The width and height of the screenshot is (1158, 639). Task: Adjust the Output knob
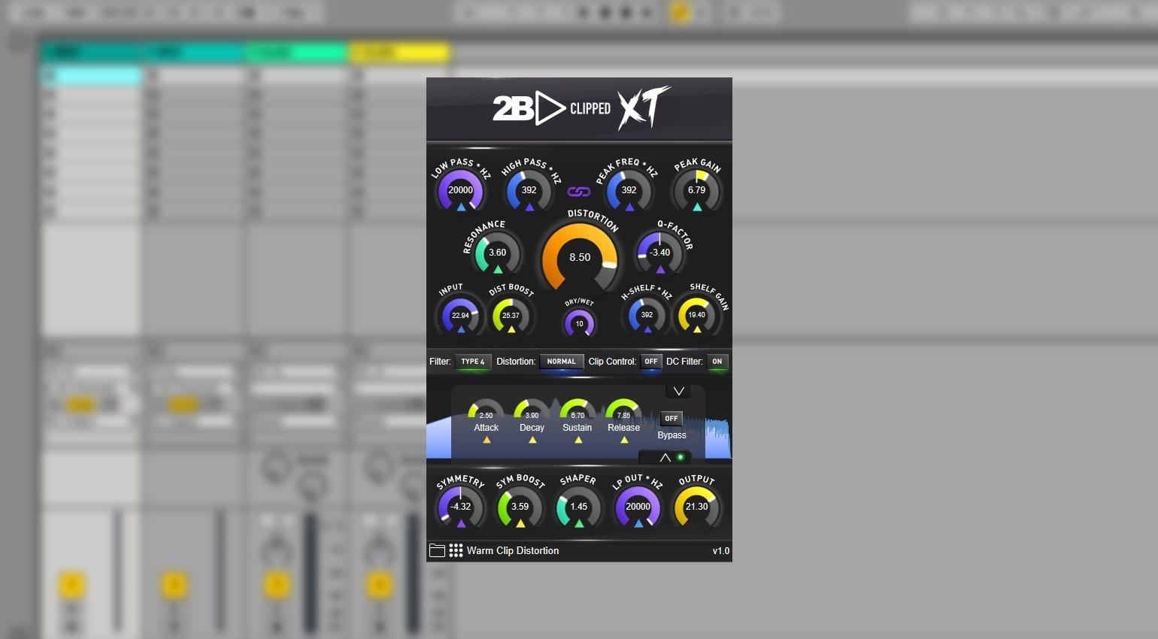697,507
